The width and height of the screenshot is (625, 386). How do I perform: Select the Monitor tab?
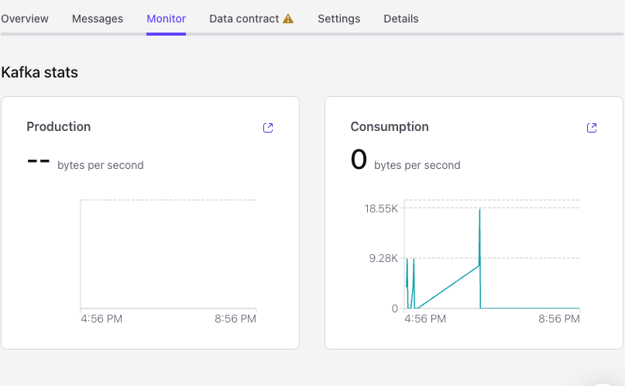(167, 19)
